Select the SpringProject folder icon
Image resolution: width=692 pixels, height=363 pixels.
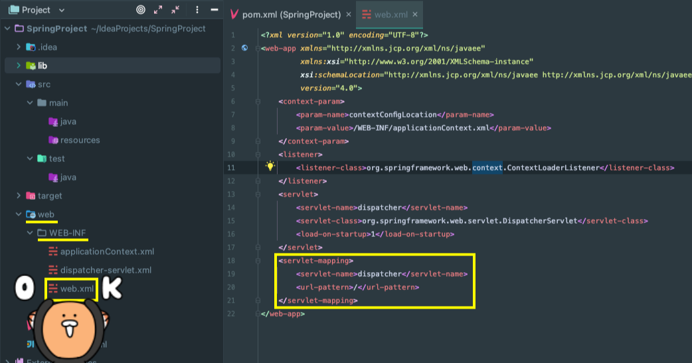pos(19,29)
